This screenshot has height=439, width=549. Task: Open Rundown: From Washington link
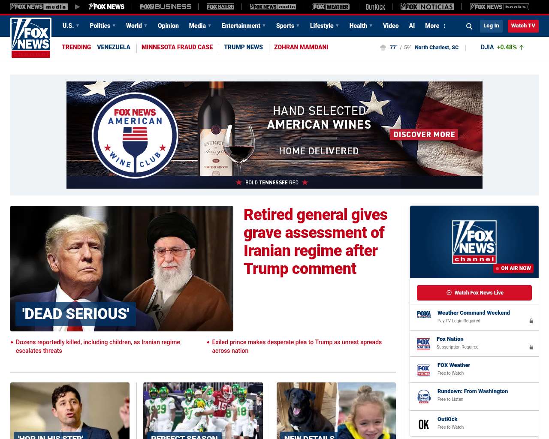[473, 391]
